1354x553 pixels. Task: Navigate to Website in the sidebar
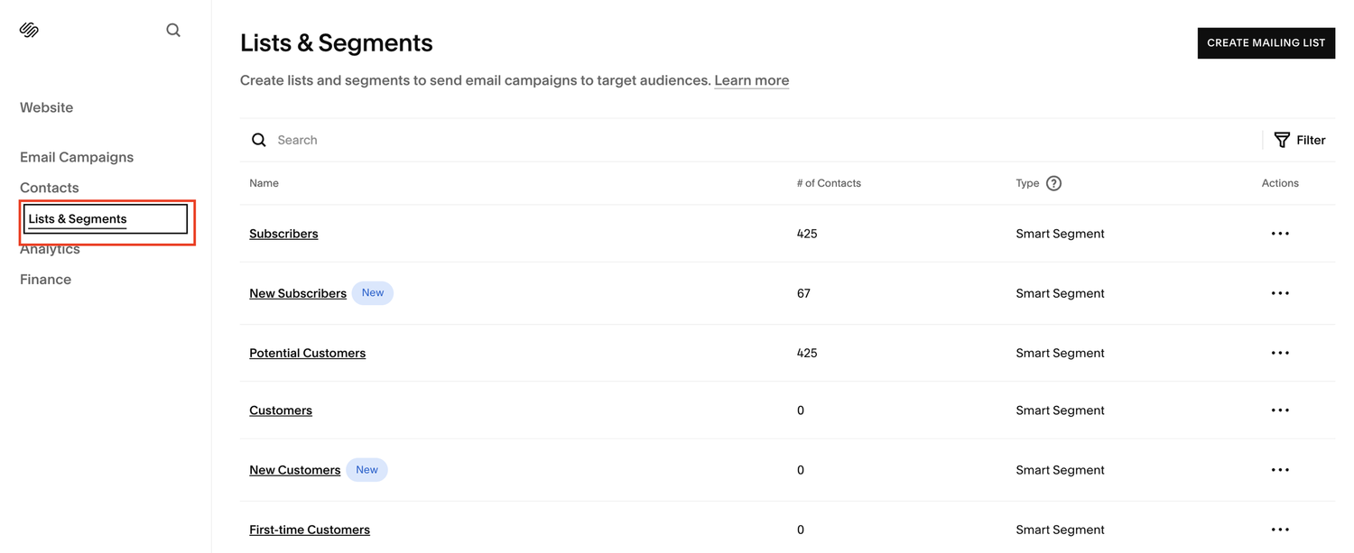point(47,107)
